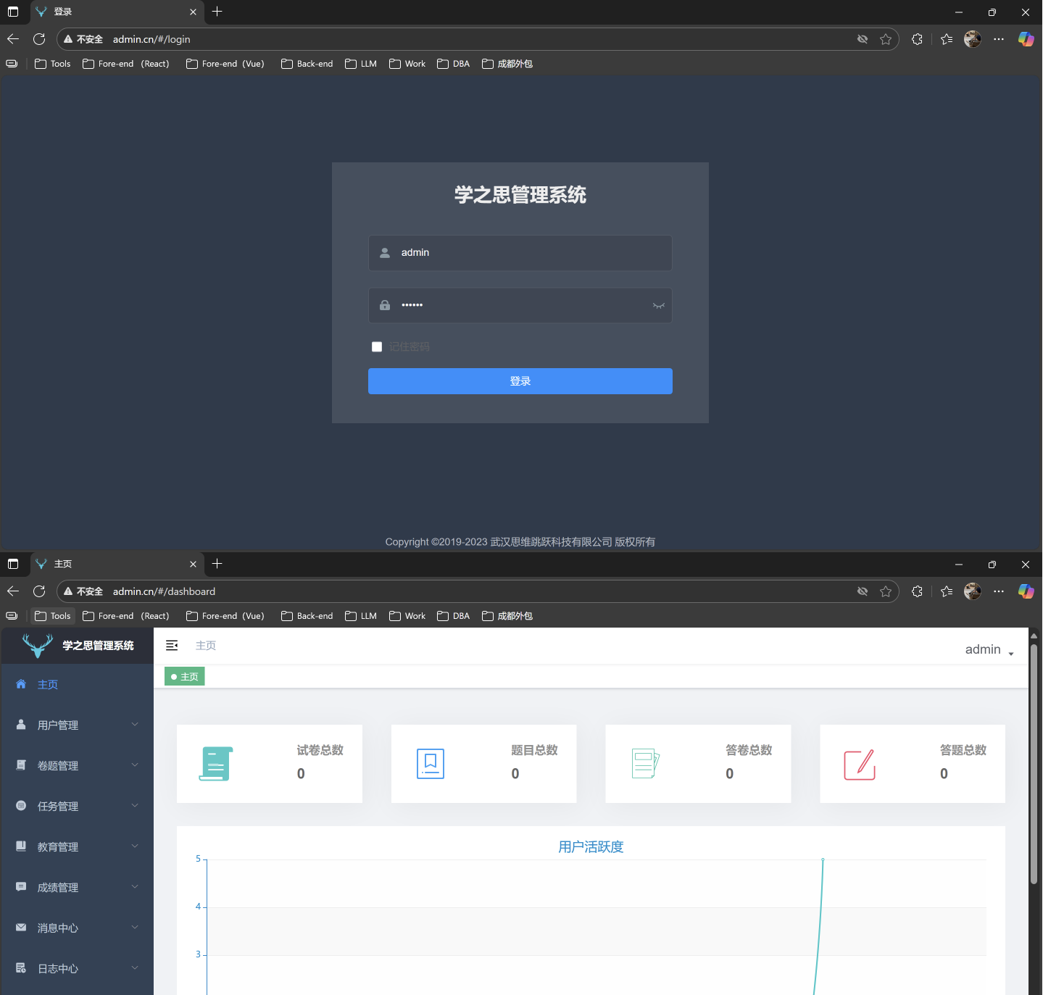1043x995 pixels.
Task: Refresh the login page browser window
Action: [39, 39]
